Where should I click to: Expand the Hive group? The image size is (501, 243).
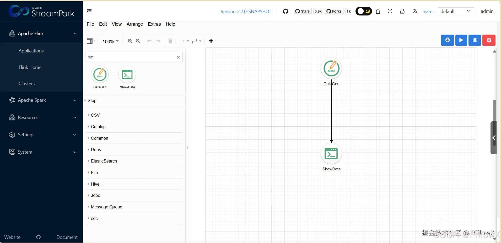[134, 184]
